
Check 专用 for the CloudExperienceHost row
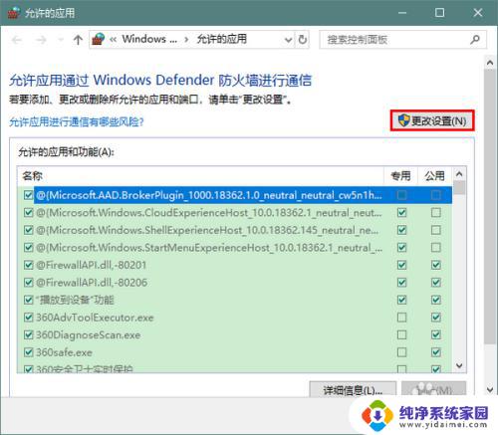[x=401, y=212]
